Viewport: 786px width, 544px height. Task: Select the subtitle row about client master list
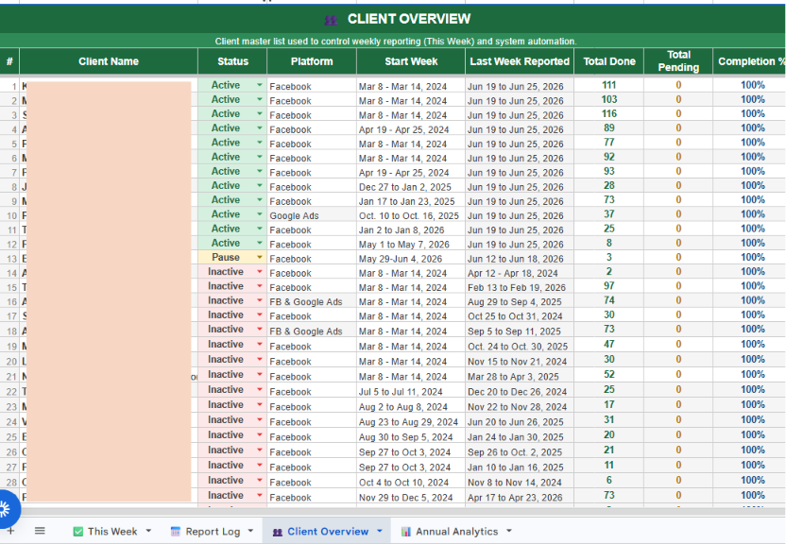392,41
